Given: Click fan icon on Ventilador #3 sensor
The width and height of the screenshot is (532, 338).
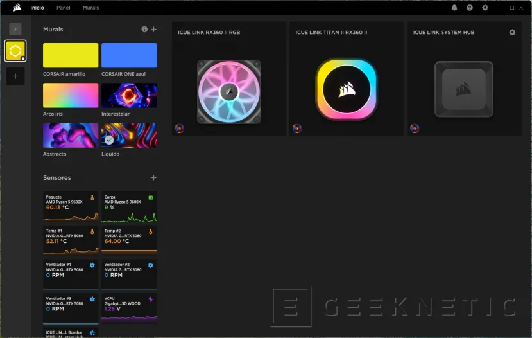Looking at the screenshot, I should click(x=92, y=299).
